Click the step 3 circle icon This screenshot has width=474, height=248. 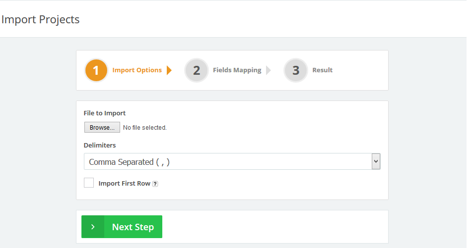(296, 70)
